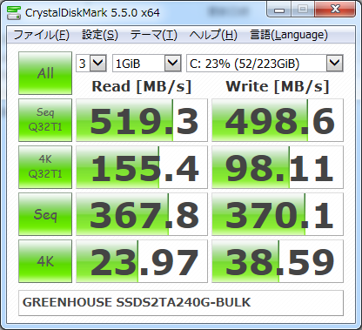Expand the test count dropdown showing 3
The image size is (362, 330).
tap(91, 63)
